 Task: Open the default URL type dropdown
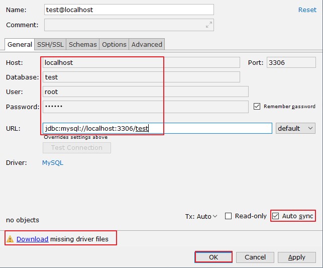295,128
